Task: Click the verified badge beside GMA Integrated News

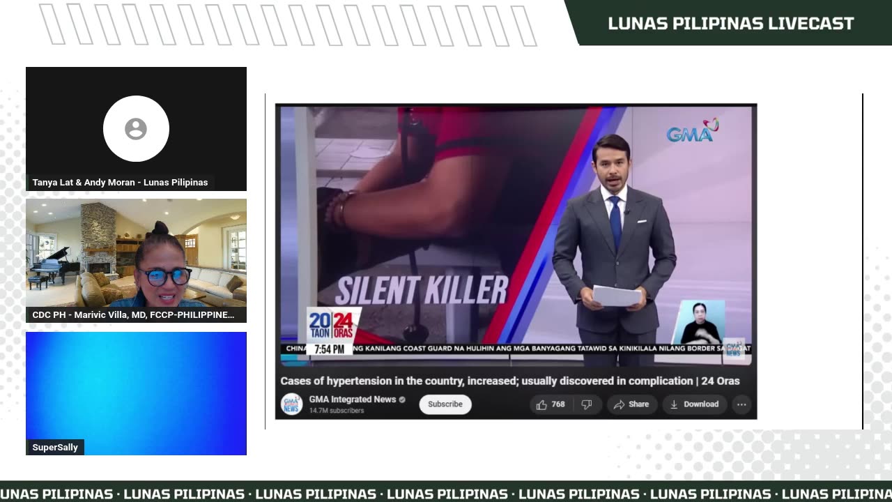Action: coord(402,400)
